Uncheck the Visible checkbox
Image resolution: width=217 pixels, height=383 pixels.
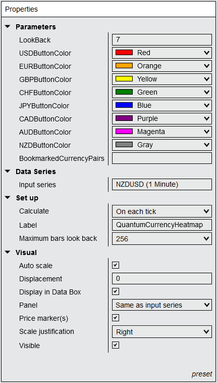[x=116, y=345]
